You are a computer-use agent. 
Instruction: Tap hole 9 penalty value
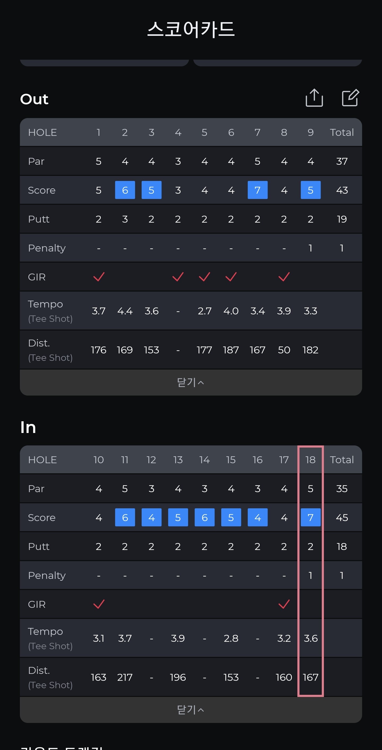point(310,248)
